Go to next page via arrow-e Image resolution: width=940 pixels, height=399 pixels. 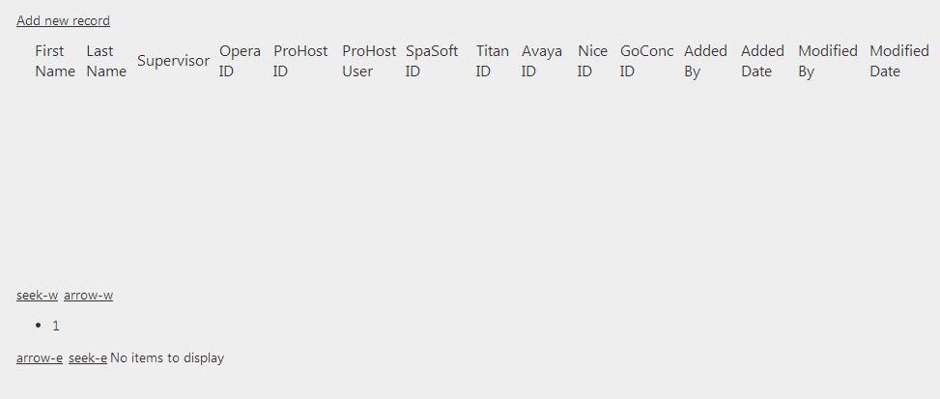click(40, 357)
